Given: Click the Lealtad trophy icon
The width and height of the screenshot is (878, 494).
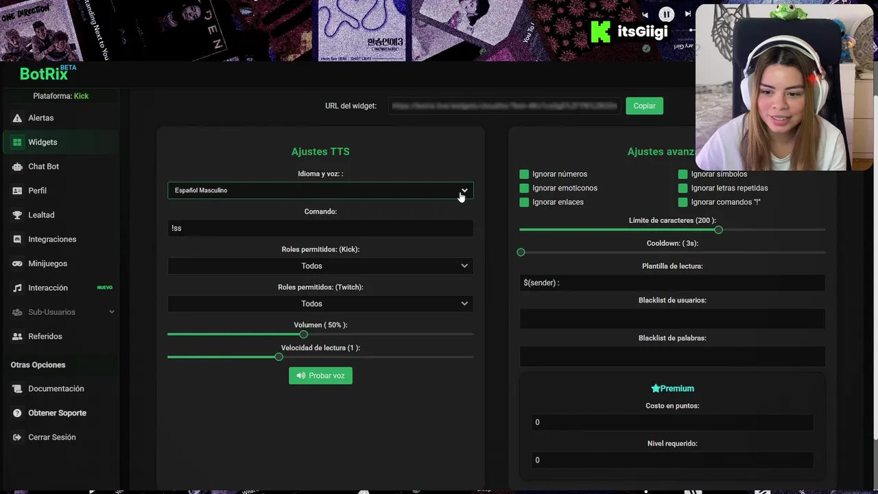Looking at the screenshot, I should (17, 215).
